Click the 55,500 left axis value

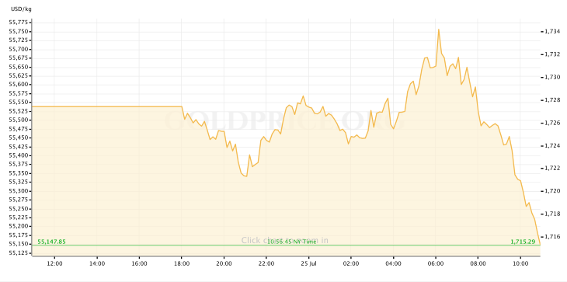[x=19, y=120]
